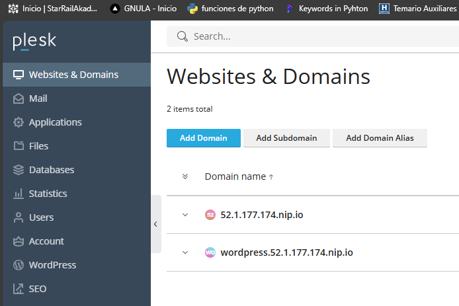Click the Add Domain Alias button
This screenshot has width=459, height=306.
[380, 138]
